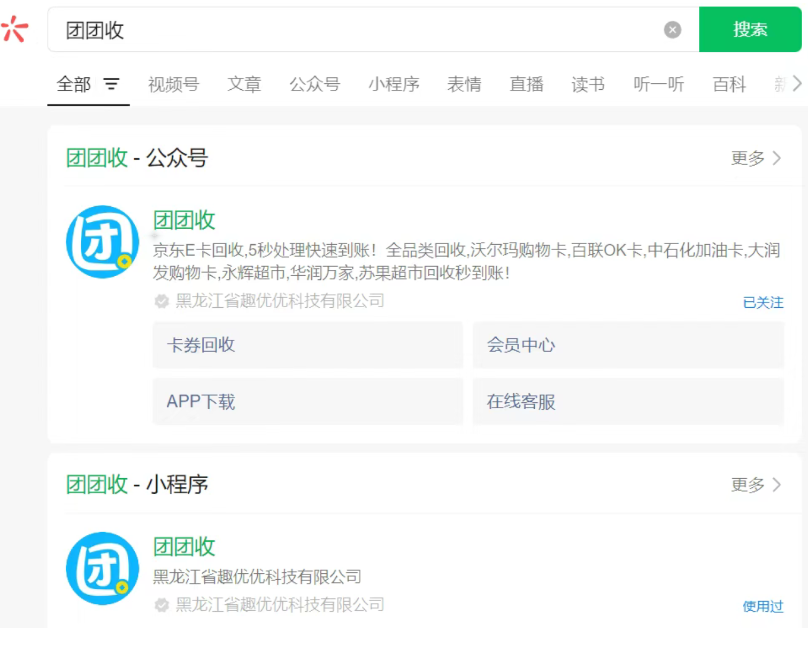Switch to the 小程序 tab
808x654 pixels.
pos(394,84)
